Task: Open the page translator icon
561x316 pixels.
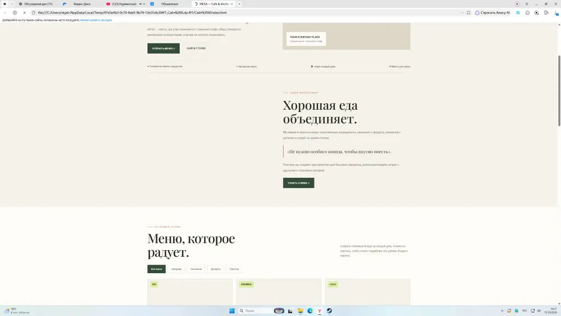Action: 518,13
